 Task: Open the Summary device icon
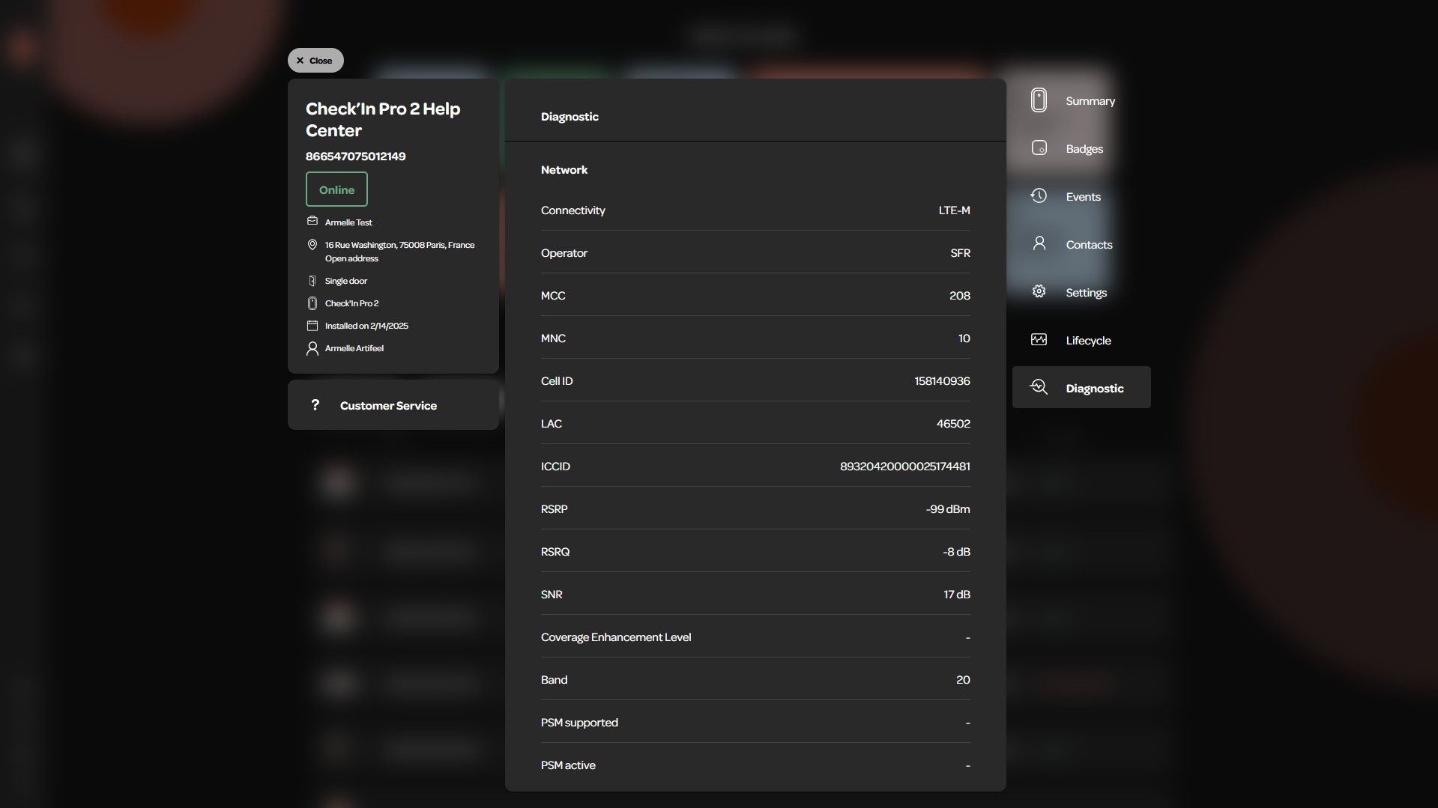(x=1039, y=100)
